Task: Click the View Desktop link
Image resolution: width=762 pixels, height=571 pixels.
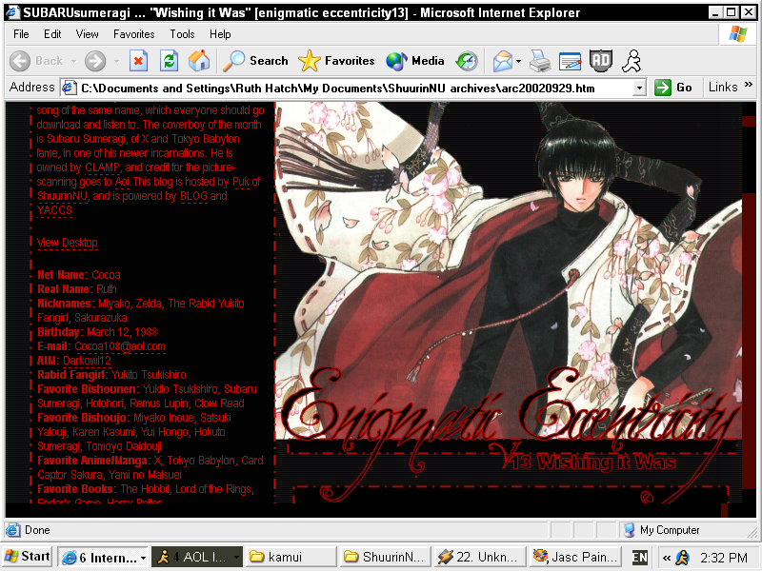Action: click(x=68, y=243)
